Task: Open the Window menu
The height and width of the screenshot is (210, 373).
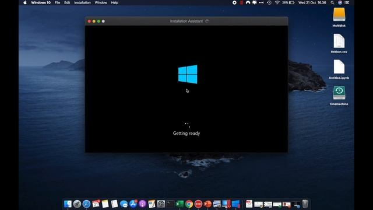Action: (101, 2)
